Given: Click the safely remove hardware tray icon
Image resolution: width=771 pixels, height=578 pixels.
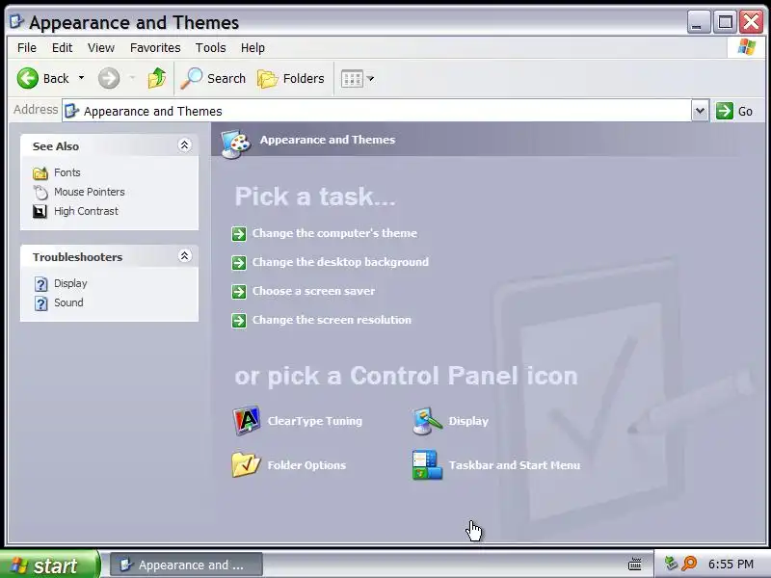Looking at the screenshot, I should point(671,564).
